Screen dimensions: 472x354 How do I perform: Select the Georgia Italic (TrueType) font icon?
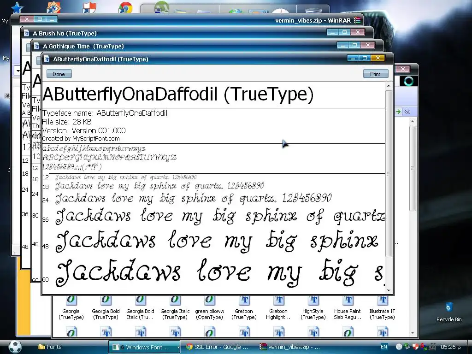[175, 308]
